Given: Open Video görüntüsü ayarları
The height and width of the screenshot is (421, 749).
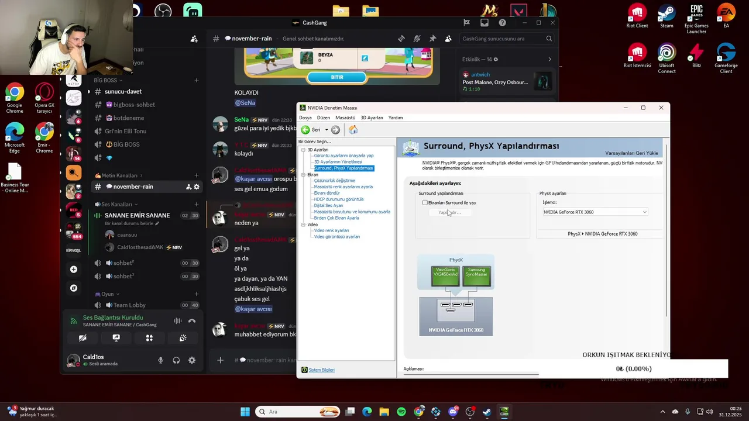Looking at the screenshot, I should pyautogui.click(x=336, y=237).
